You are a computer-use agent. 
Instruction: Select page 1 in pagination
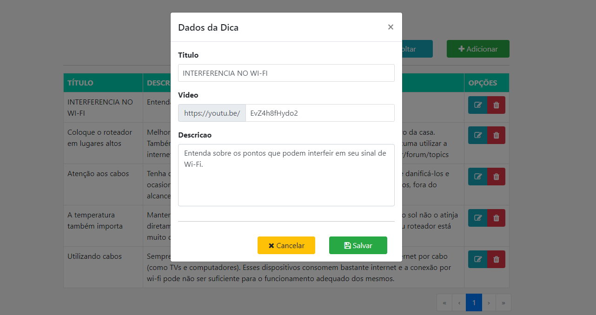coord(474,302)
